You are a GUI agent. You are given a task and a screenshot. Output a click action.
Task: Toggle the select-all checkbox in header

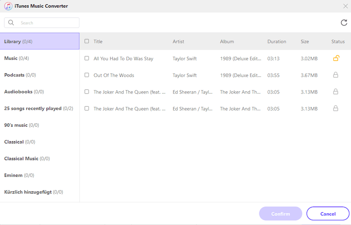(x=86, y=41)
